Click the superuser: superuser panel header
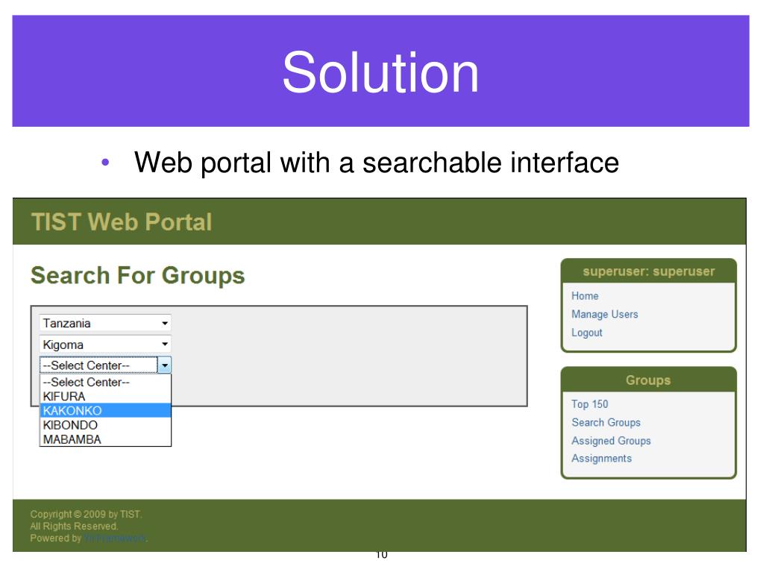 pyautogui.click(x=649, y=271)
